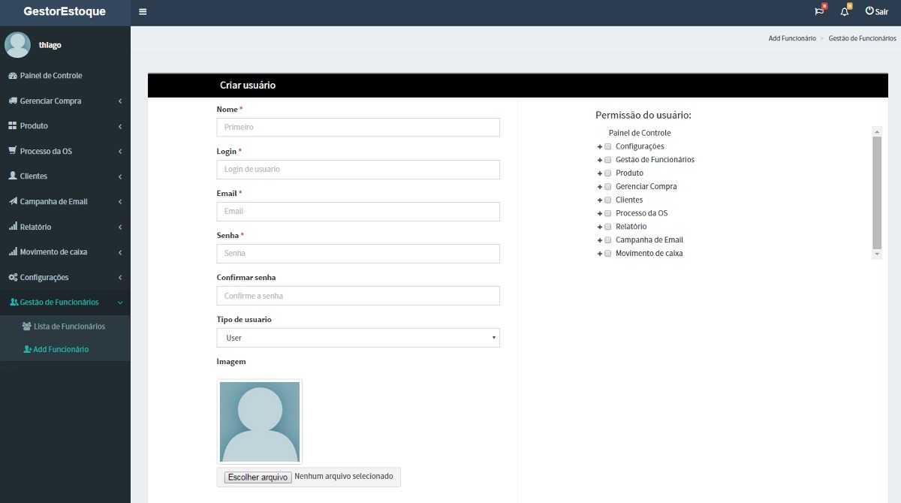The image size is (901, 503).
Task: Select the Gerenciar Compra shopping cart icon
Action: pos(12,101)
